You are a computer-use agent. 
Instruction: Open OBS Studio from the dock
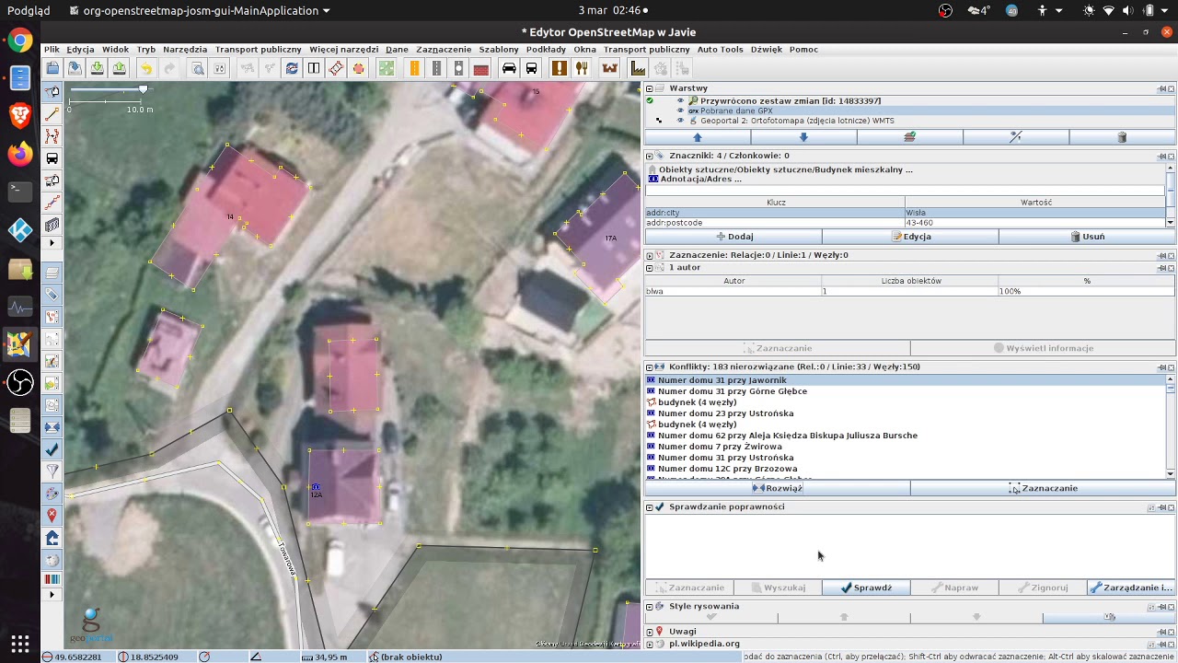point(20,382)
